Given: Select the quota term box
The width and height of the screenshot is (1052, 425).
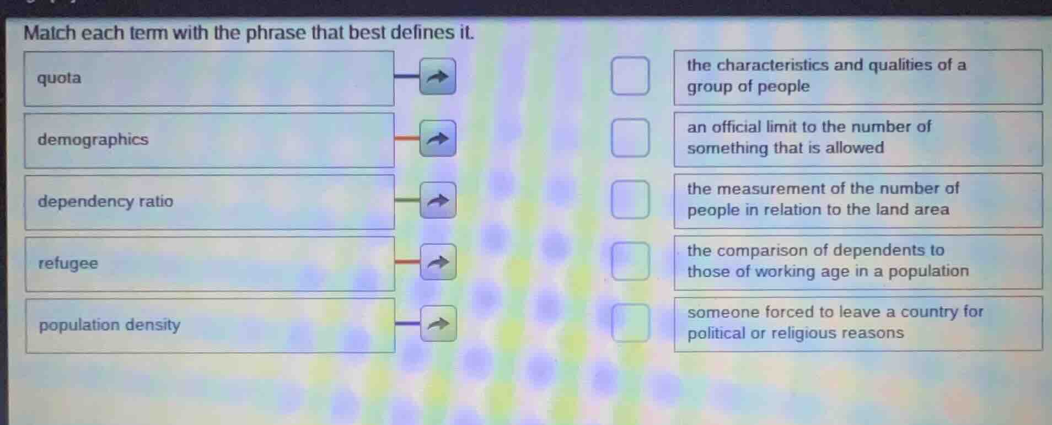Looking at the screenshot, I should tap(210, 77).
